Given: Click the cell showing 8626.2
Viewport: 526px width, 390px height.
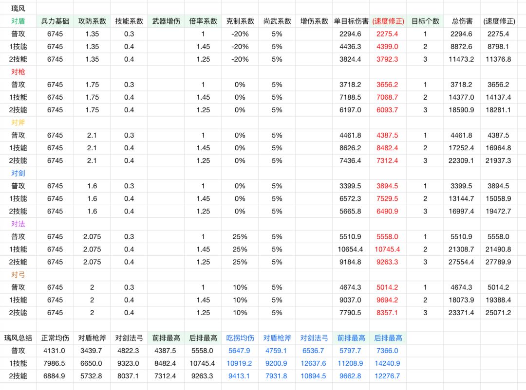Looking at the screenshot, I should point(350,148).
